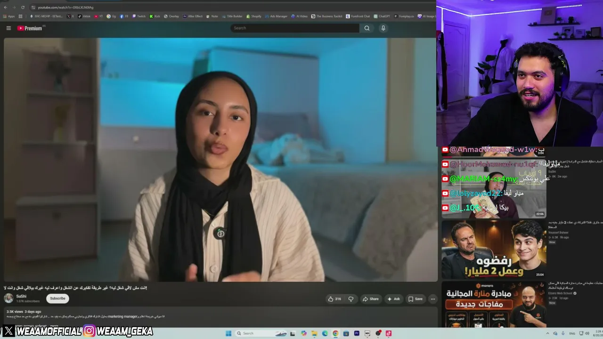Save the video to a playlist
This screenshot has width=603, height=339.
point(416,299)
